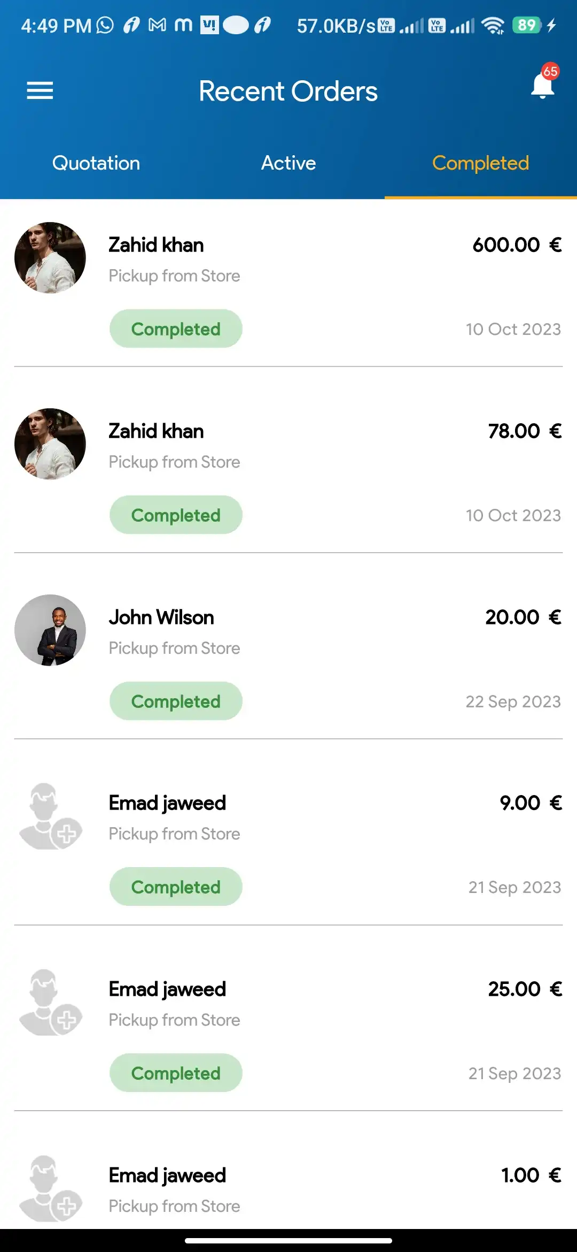The image size is (577, 1252).
Task: Tap placeholder avatar on 1.00 € order
Action: (x=50, y=1189)
